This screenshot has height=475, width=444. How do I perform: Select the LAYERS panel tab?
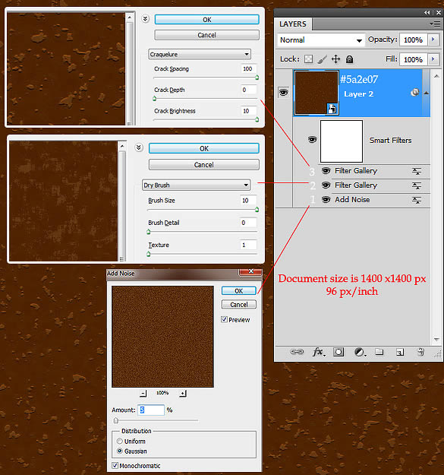point(293,24)
